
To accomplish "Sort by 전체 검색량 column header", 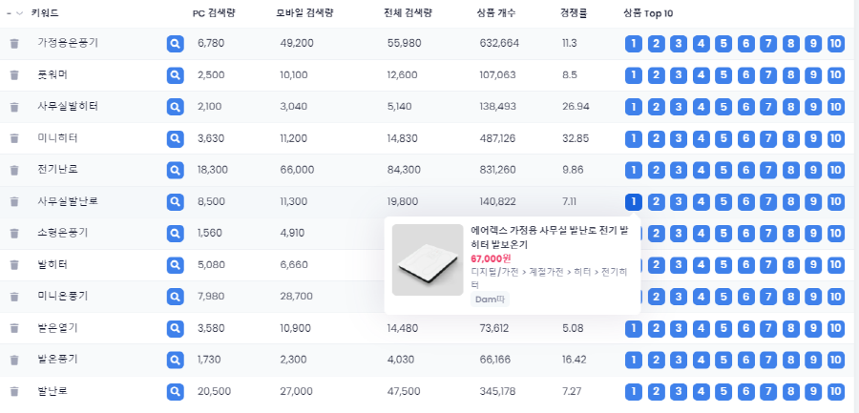I will point(409,13).
